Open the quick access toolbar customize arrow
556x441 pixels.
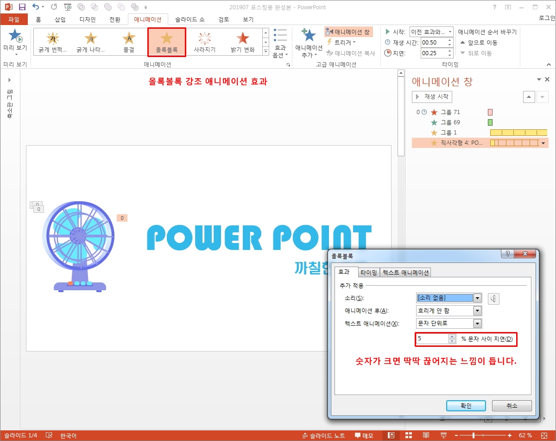pyautogui.click(x=145, y=7)
